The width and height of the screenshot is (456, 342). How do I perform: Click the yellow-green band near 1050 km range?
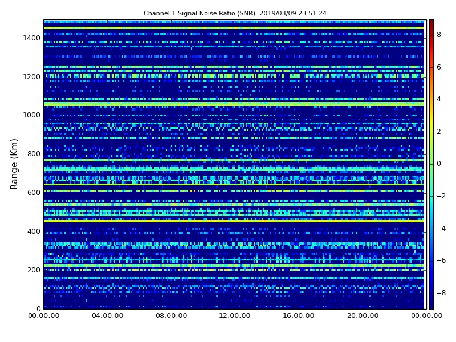click(234, 104)
